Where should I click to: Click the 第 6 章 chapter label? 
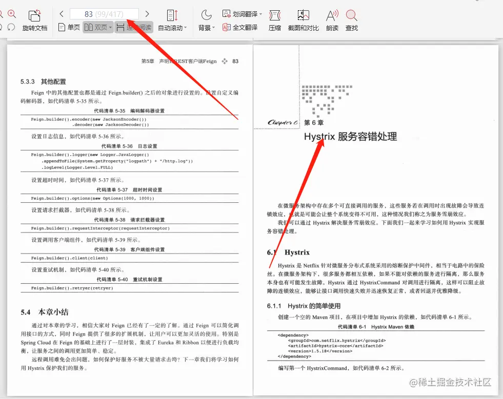point(314,123)
